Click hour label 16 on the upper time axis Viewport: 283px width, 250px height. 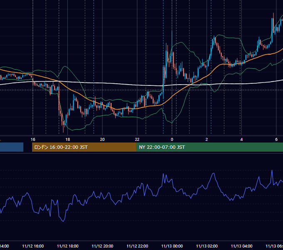[x=33, y=140]
